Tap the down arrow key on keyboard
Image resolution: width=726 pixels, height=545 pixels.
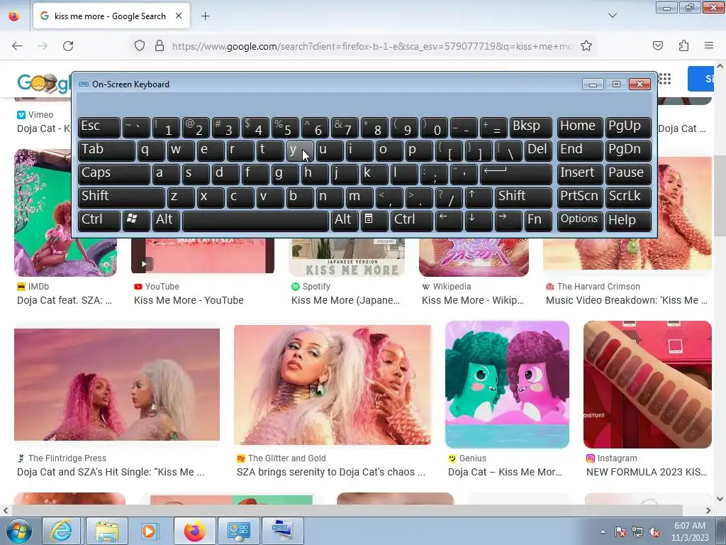tap(478, 220)
